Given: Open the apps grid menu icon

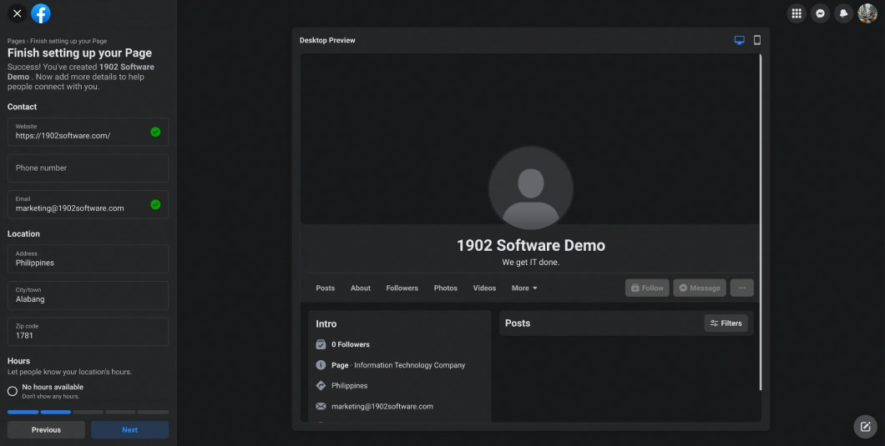Looking at the screenshot, I should point(796,13).
